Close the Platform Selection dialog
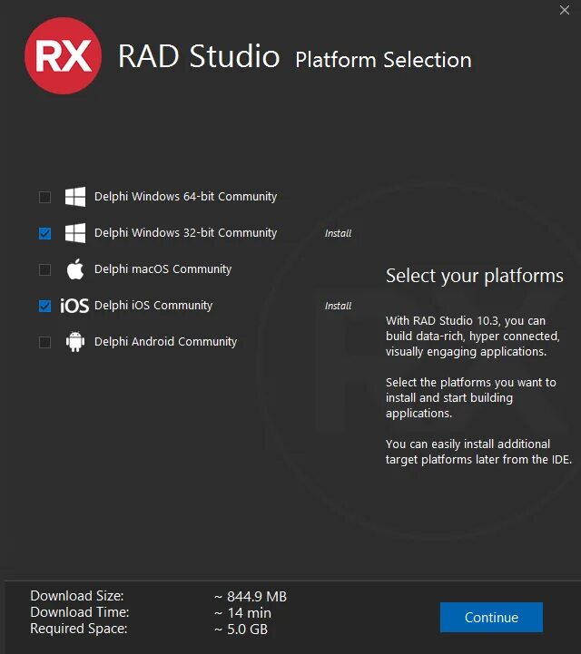The height and width of the screenshot is (654, 581). tap(565, 10)
